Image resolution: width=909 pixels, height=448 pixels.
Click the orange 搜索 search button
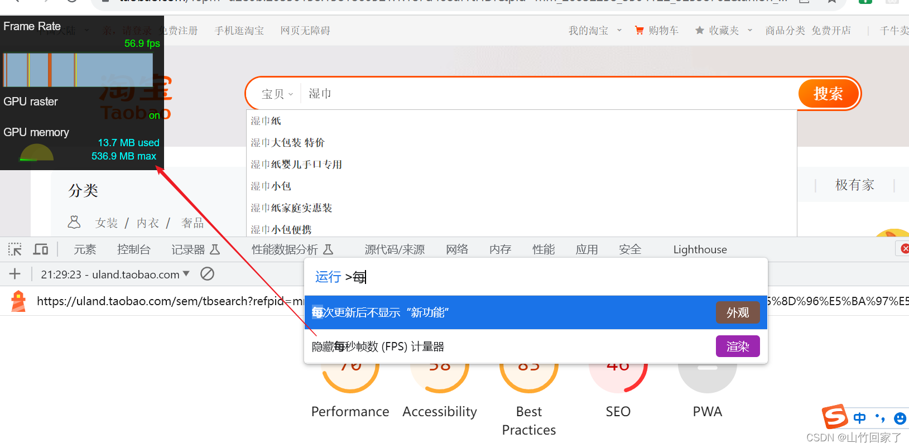828,93
